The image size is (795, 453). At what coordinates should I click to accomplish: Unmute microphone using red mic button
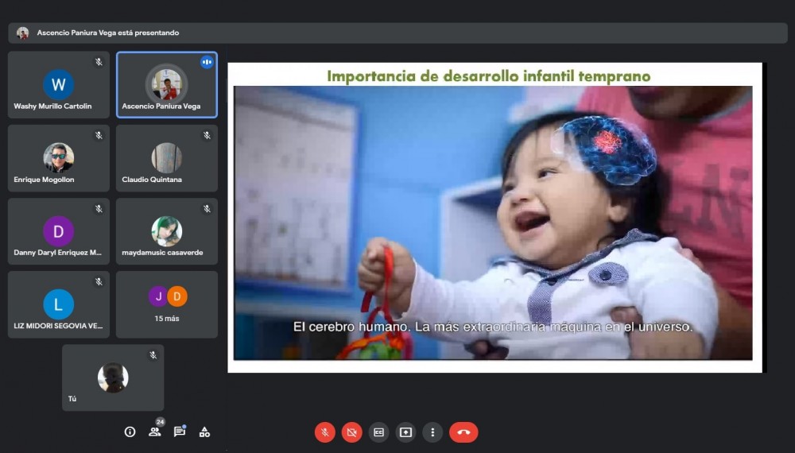click(324, 432)
